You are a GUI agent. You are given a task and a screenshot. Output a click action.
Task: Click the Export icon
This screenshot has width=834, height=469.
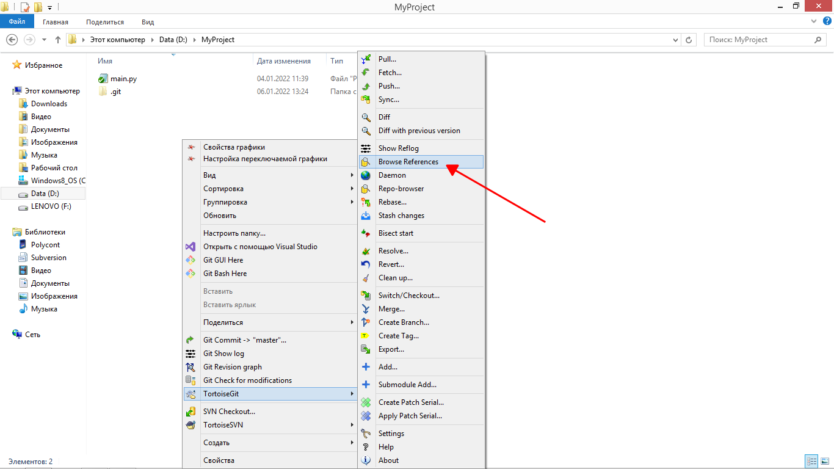(x=366, y=349)
